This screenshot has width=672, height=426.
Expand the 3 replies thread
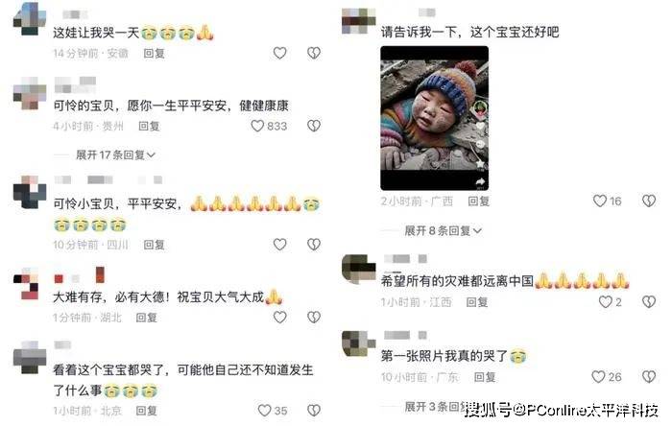tap(435, 407)
